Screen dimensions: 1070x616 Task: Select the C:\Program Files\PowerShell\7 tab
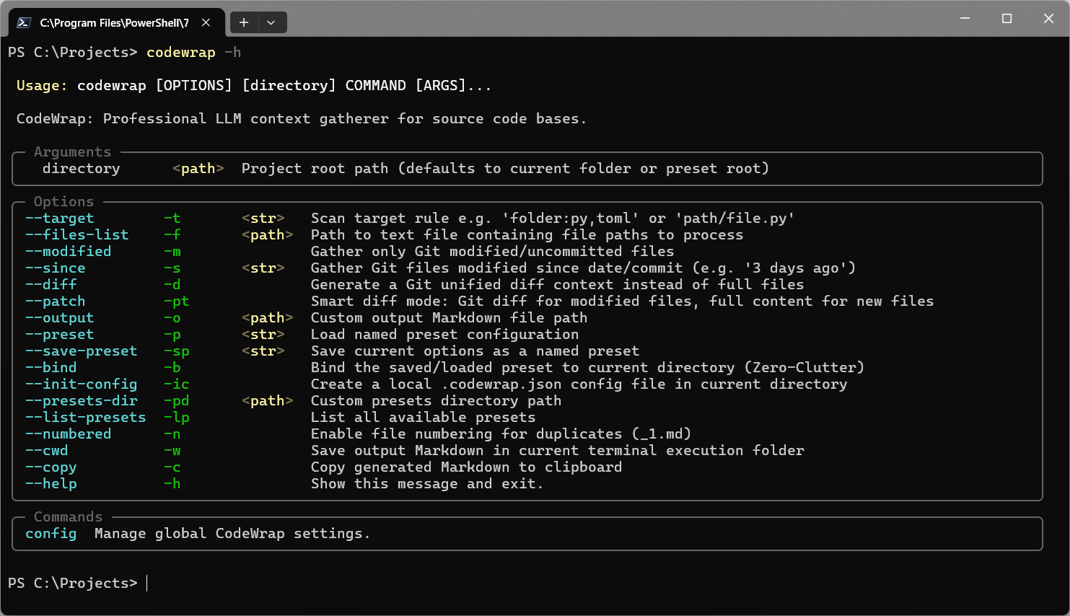pos(116,22)
